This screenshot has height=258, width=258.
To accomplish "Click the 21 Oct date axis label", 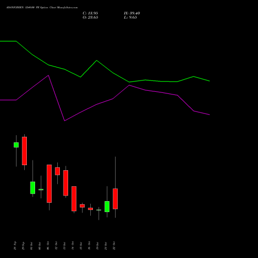I will pyautogui.click(x=106, y=246).
